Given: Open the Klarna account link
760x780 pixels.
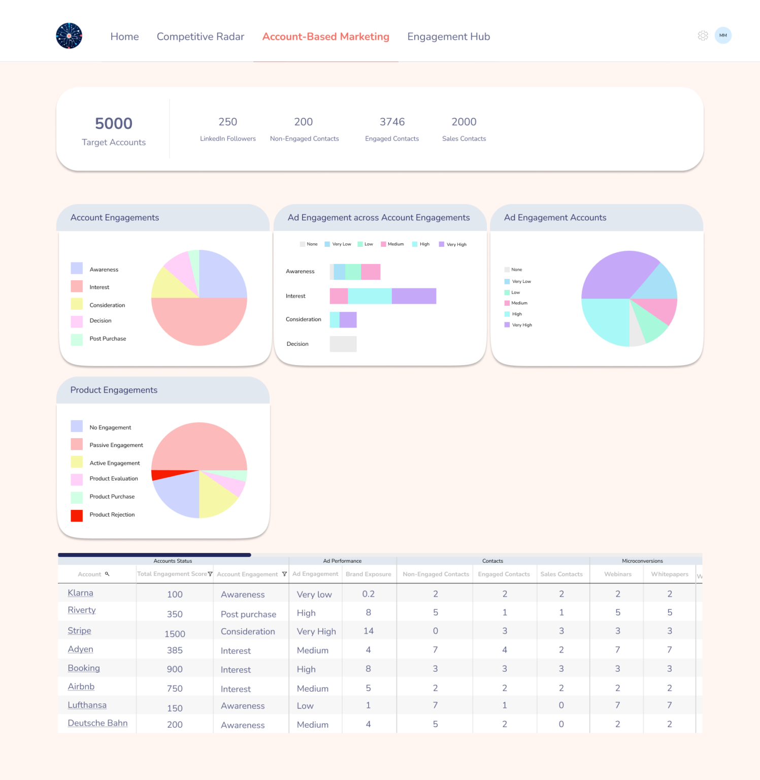Looking at the screenshot, I should tap(80, 593).
